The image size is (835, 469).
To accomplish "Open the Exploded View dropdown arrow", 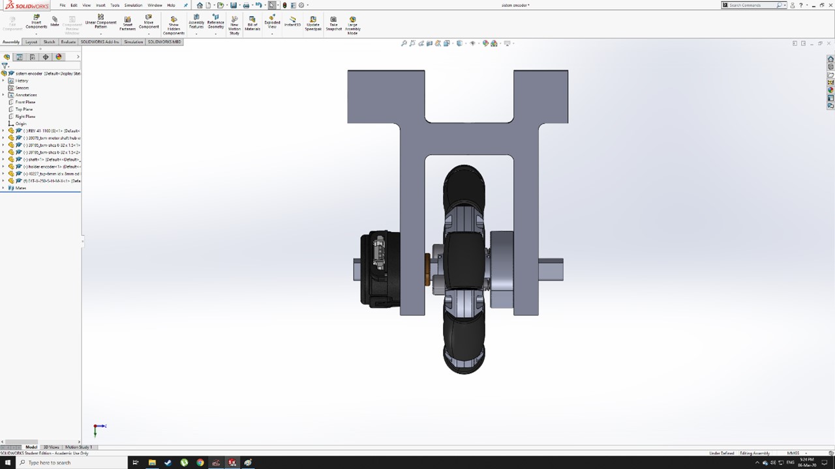I will pyautogui.click(x=272, y=34).
